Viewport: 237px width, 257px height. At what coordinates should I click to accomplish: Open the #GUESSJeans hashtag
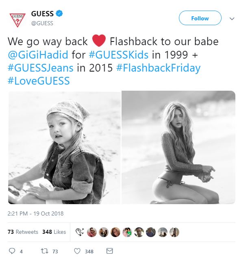click(x=41, y=68)
